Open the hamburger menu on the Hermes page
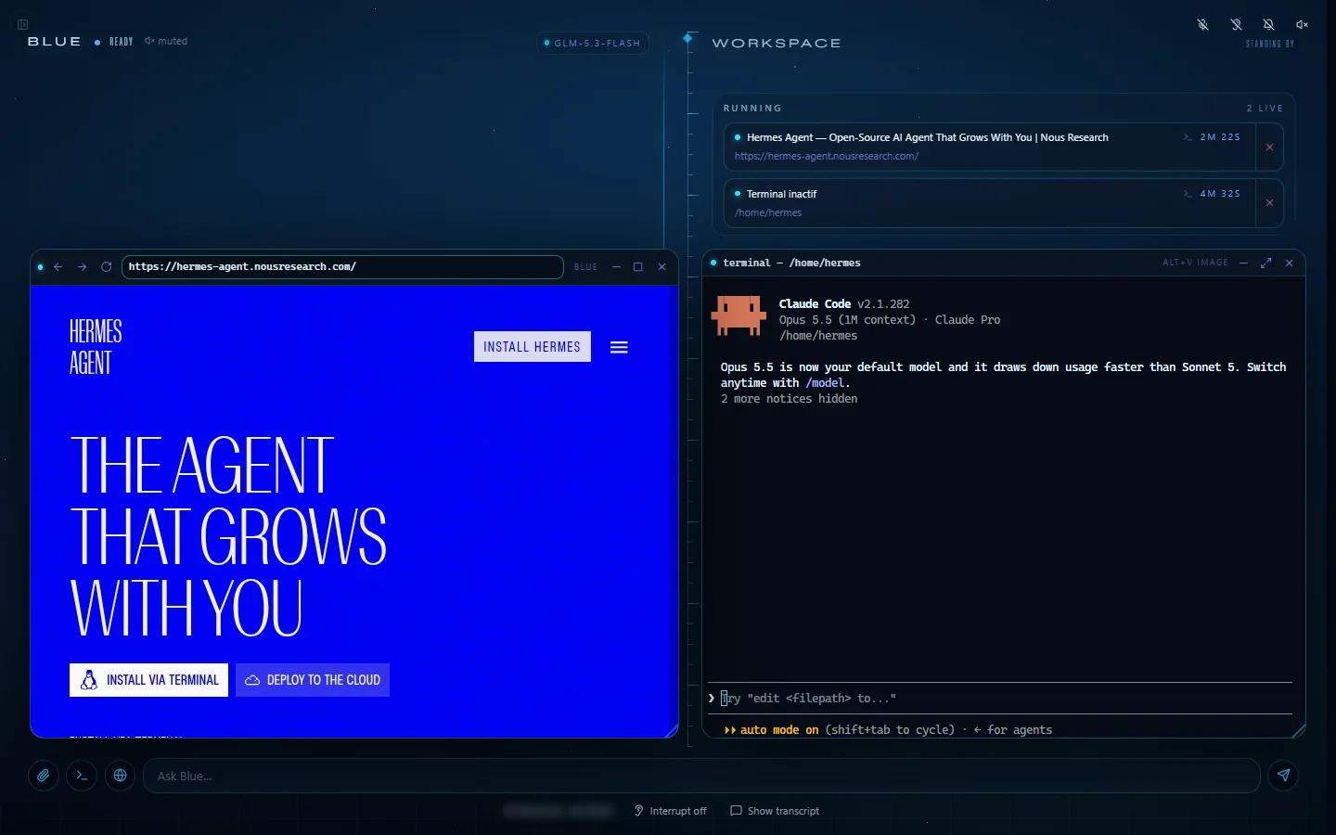 click(619, 347)
